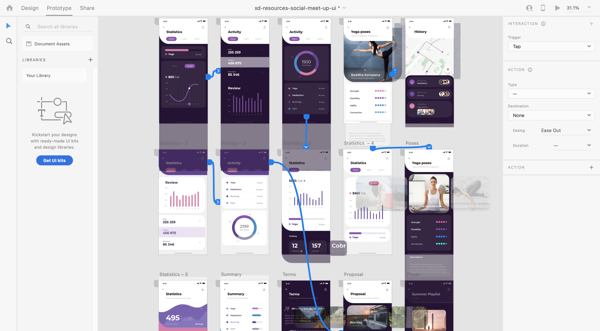This screenshot has height=331, width=600.
Task: Click the arrow/select tool icon in toolbar
Action: [x=8, y=26]
